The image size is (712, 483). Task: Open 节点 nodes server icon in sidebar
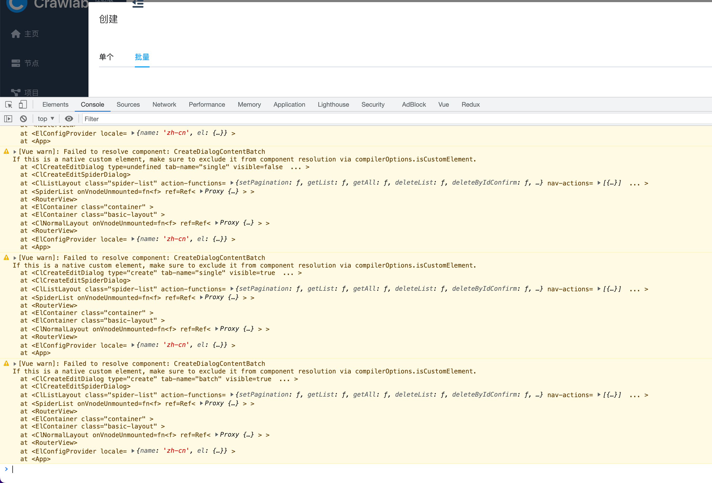(16, 63)
